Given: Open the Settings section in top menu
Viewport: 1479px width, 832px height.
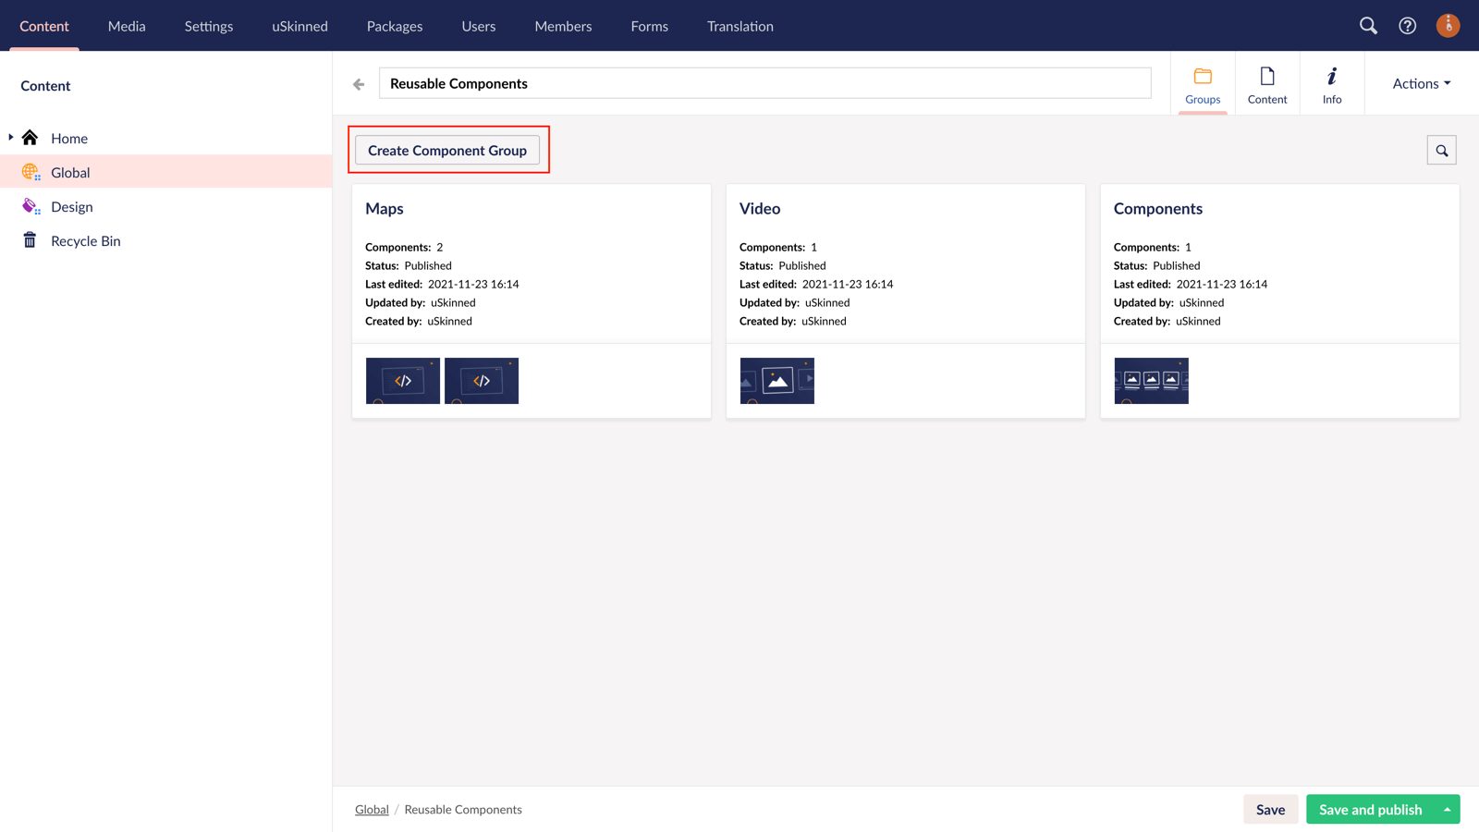Looking at the screenshot, I should point(208,26).
